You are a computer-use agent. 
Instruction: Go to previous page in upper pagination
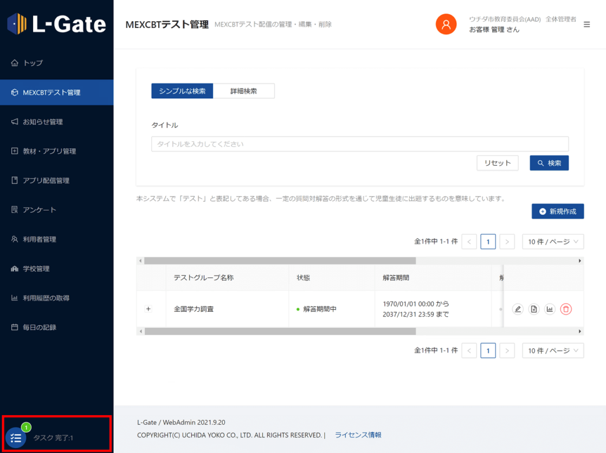coord(469,242)
